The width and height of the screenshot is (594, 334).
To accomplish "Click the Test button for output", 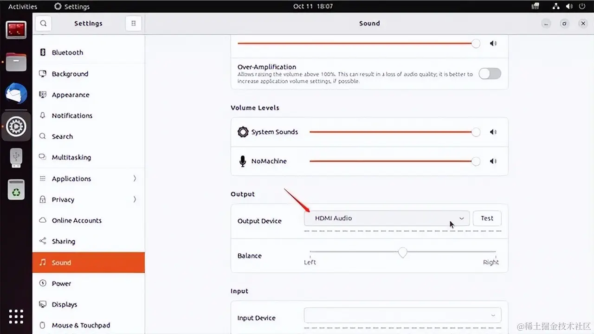I will coord(487,218).
